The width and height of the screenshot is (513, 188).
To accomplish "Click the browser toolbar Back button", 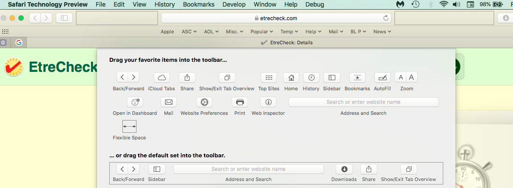I will (x=35, y=18).
